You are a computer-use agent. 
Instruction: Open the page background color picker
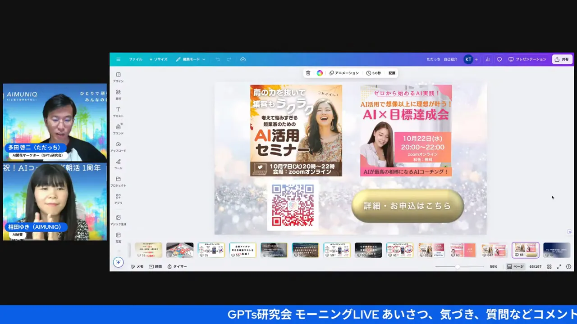(320, 73)
